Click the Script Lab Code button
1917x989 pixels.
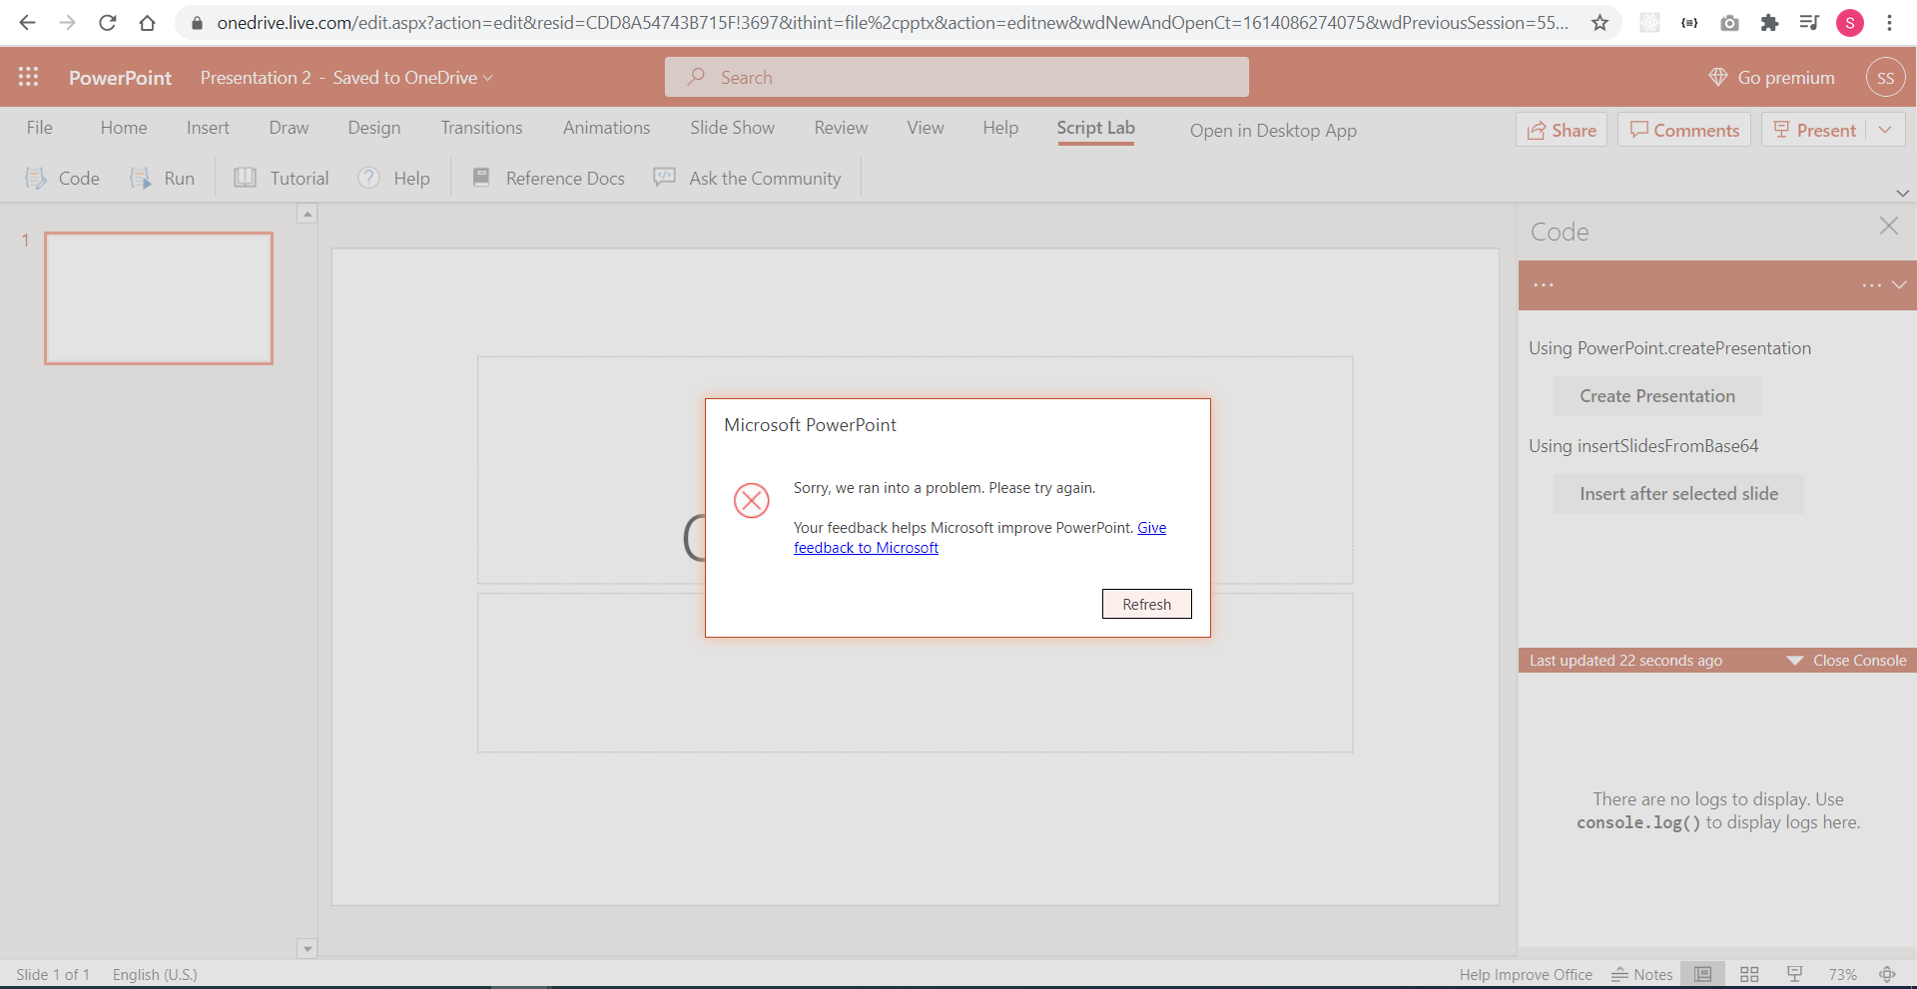pyautogui.click(x=62, y=178)
